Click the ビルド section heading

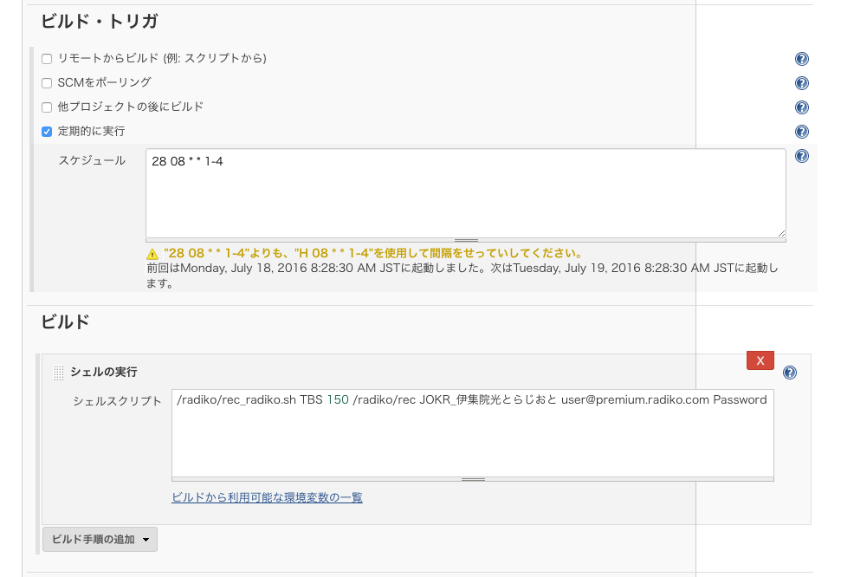[x=65, y=322]
